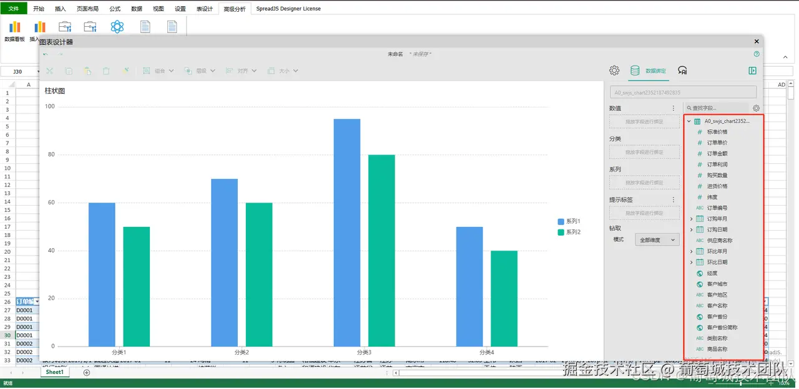
Task: Collapse the A0_swjs_chart2352 dataset tree node
Action: 689,122
